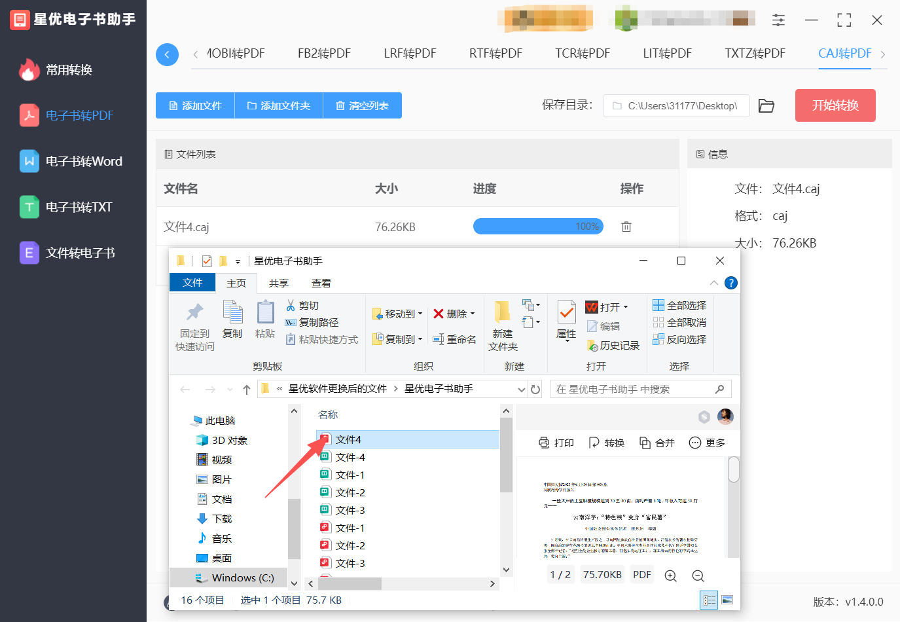Collapse the Explorer ribbon chevron
This screenshot has height=622, width=900.
tap(713, 283)
